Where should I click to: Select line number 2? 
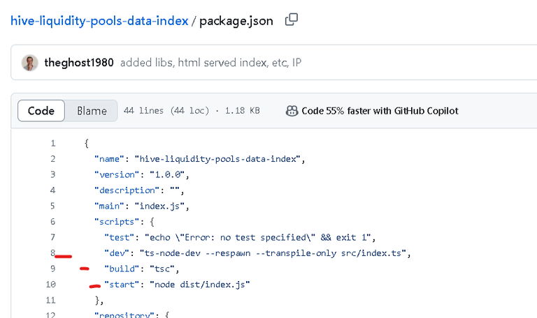tap(52, 159)
